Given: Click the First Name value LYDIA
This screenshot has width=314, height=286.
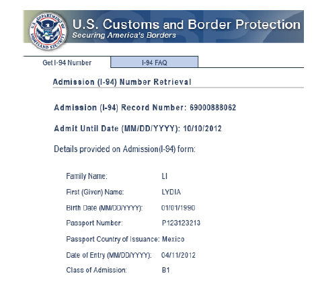Looking at the screenshot, I should pos(171,192).
